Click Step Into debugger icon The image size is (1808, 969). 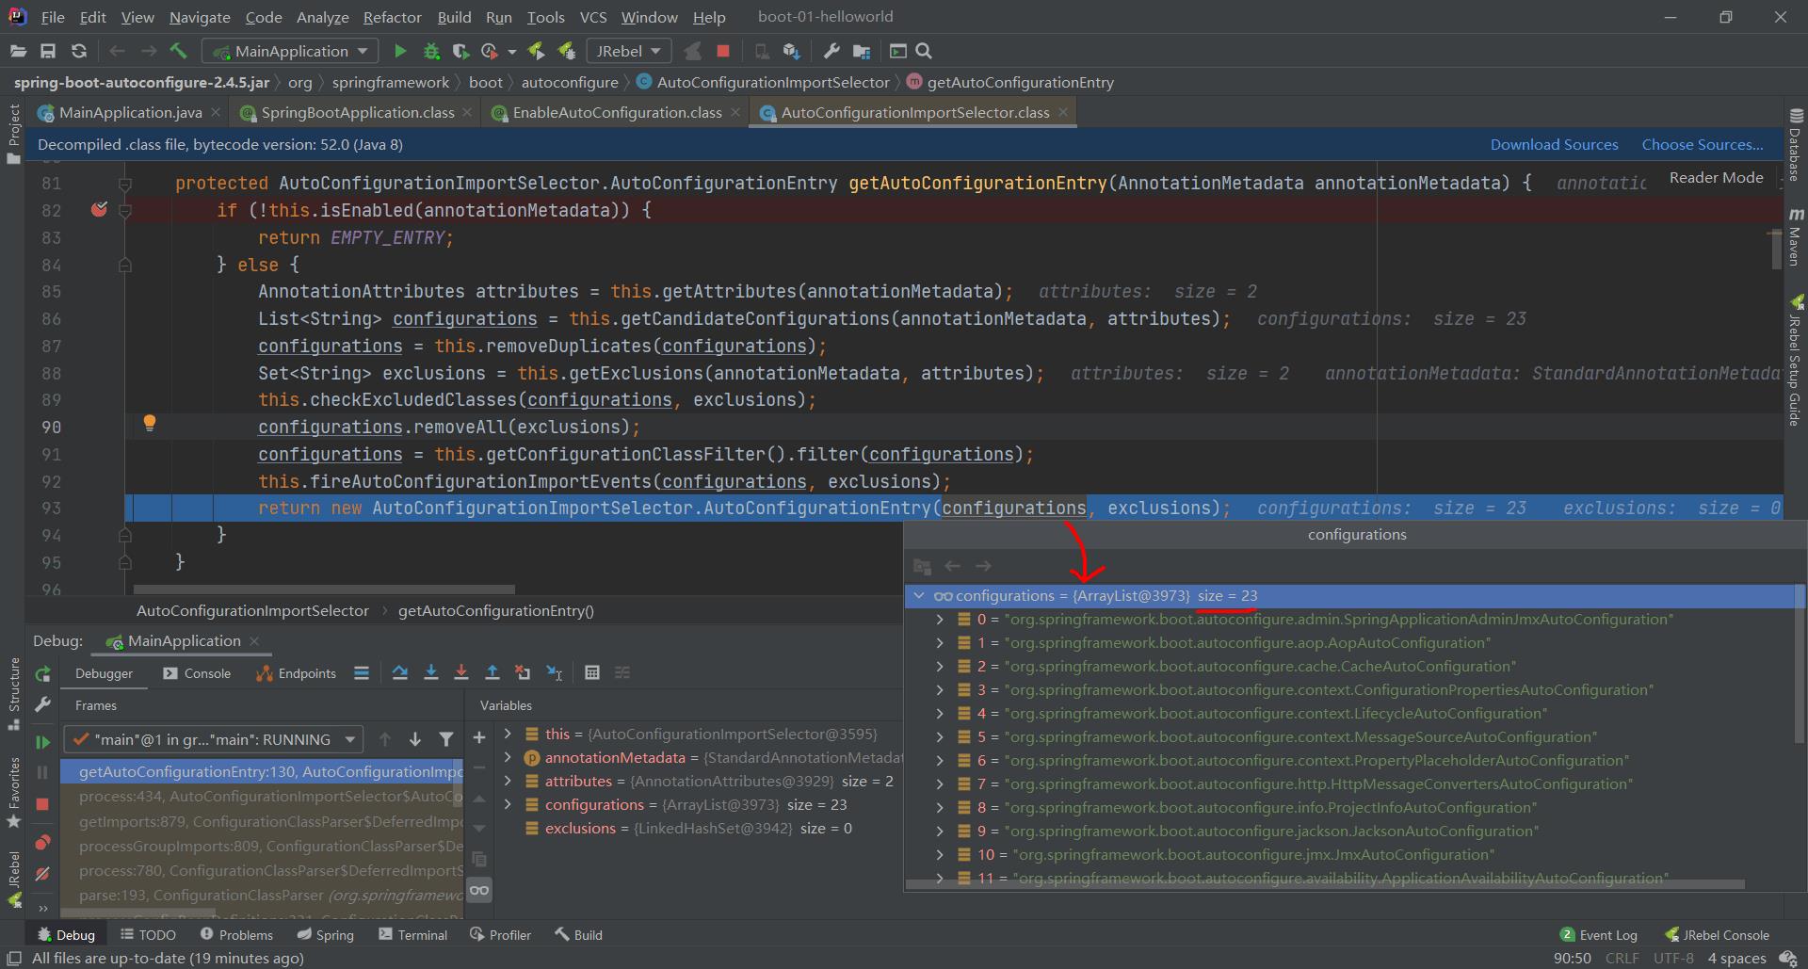click(x=431, y=672)
